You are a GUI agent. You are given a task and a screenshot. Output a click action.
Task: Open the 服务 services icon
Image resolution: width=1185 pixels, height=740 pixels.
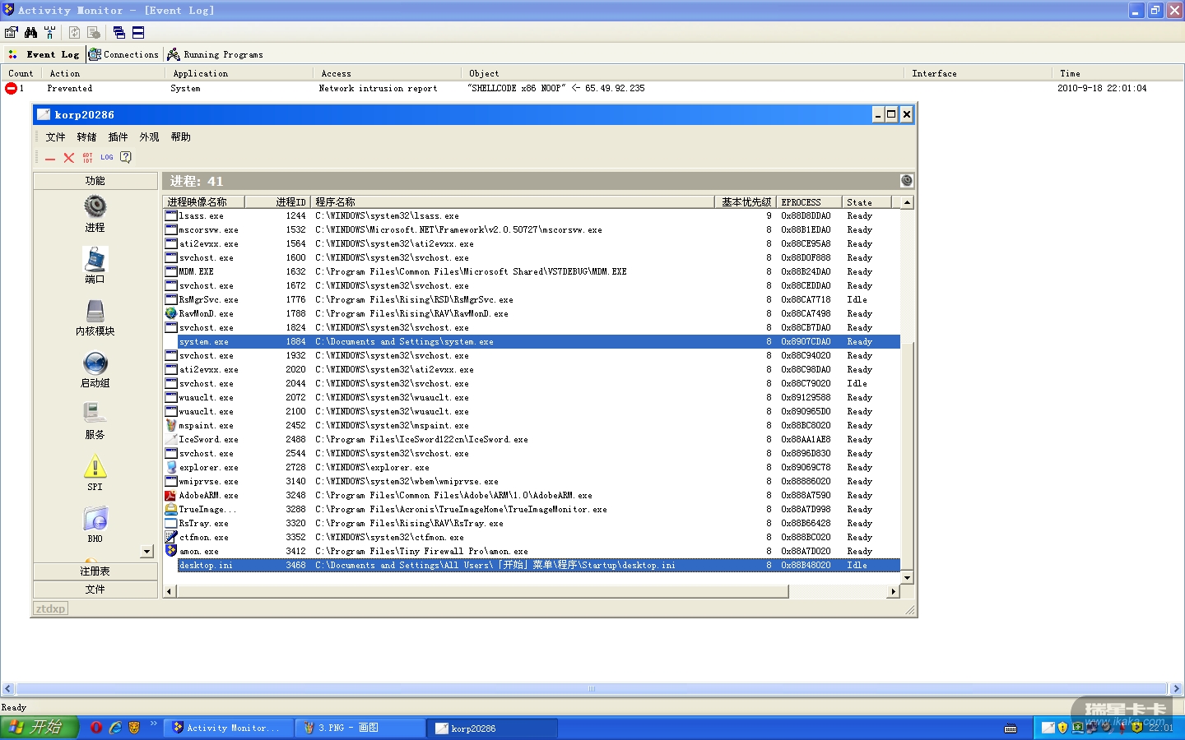click(95, 414)
